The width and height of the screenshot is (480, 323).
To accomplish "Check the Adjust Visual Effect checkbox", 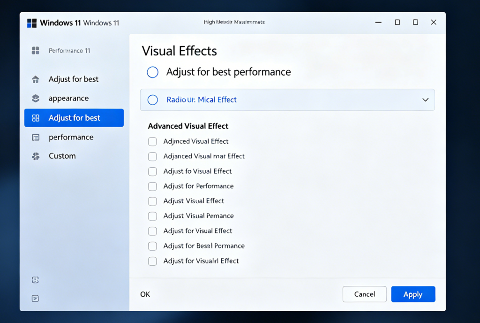I will [152, 201].
